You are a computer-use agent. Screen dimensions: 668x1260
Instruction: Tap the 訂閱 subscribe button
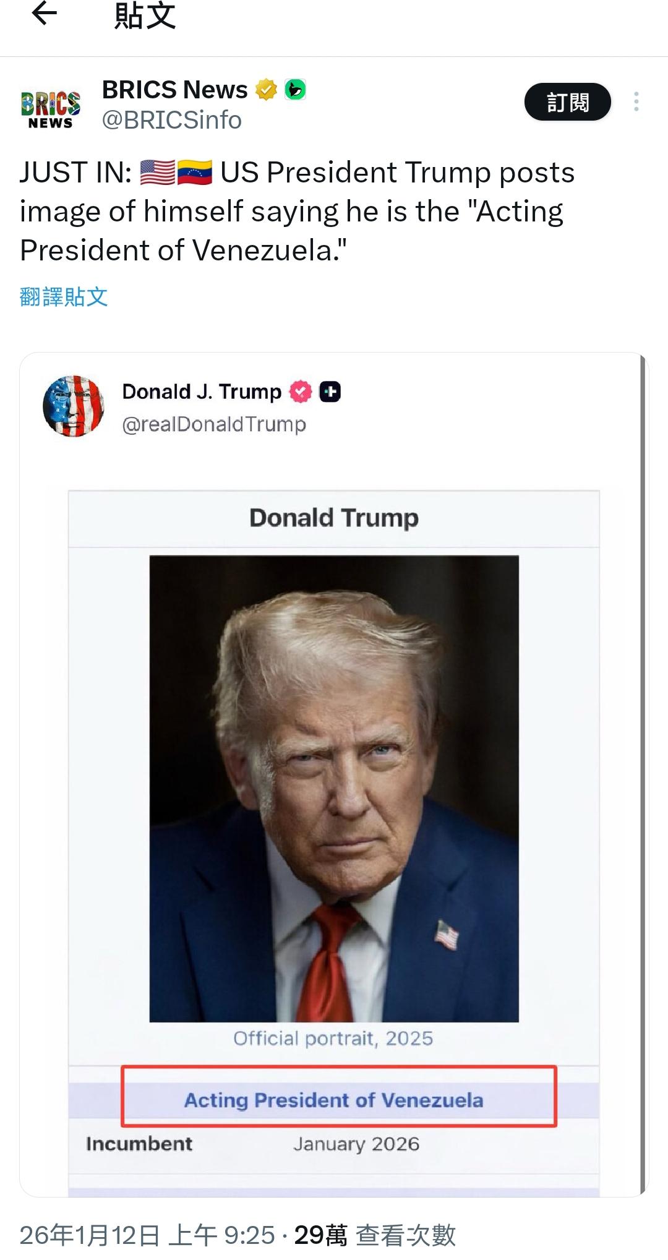coord(567,102)
